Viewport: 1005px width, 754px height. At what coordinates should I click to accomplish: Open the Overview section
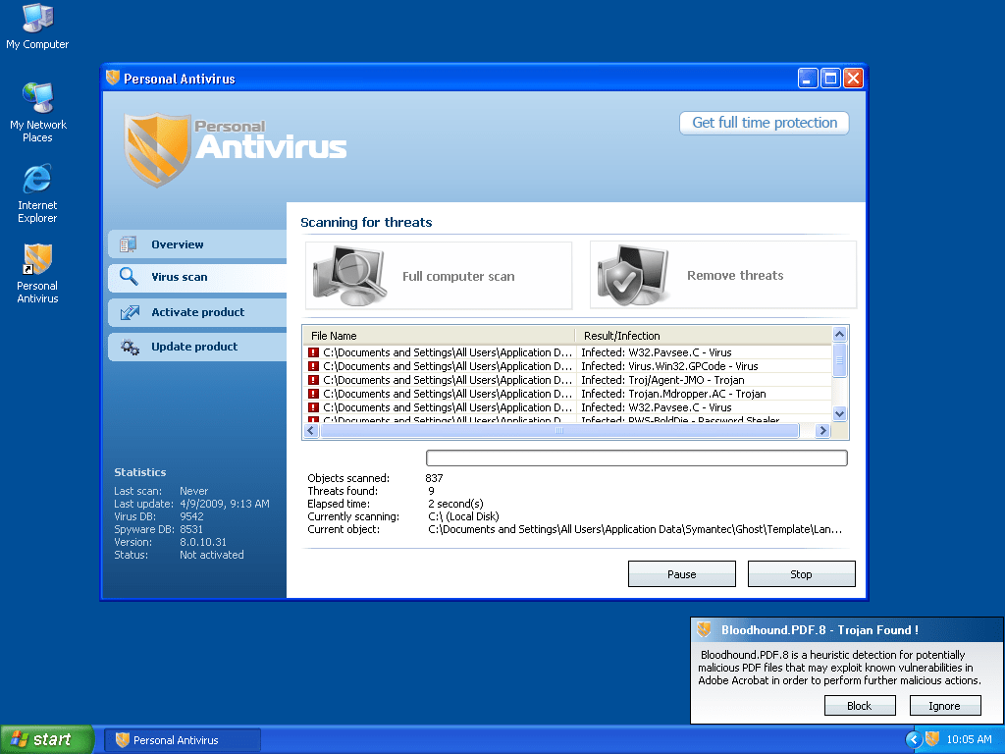178,244
